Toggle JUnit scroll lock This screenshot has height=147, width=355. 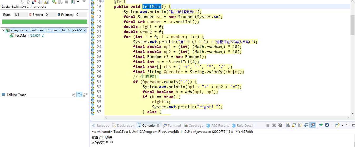pyautogui.click(x=47, y=2)
